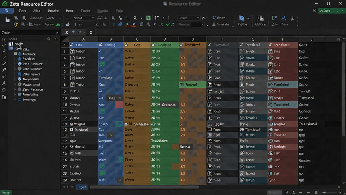Click the pointer cursor tool icon

click(x=203, y=18)
